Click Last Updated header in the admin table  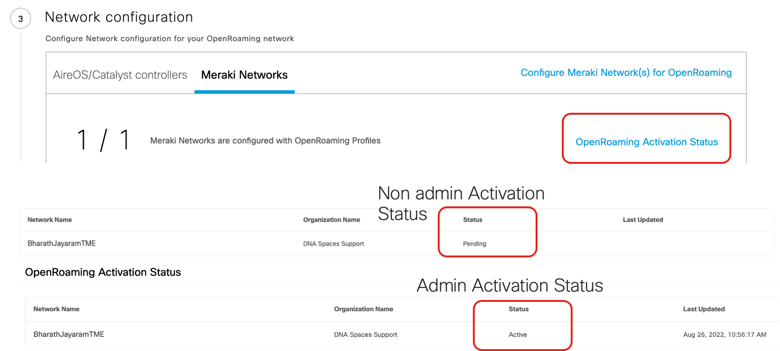pos(704,309)
